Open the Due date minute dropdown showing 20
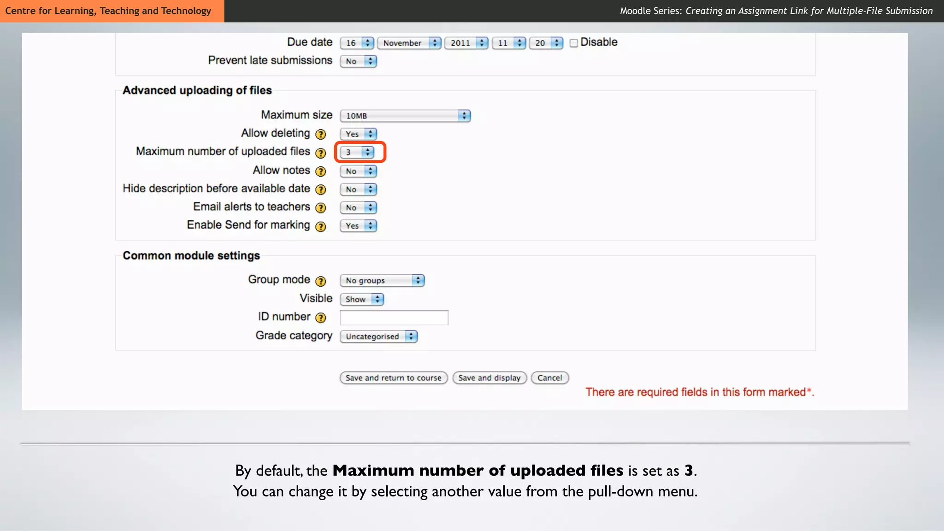Image resolution: width=944 pixels, height=531 pixels. click(x=546, y=43)
